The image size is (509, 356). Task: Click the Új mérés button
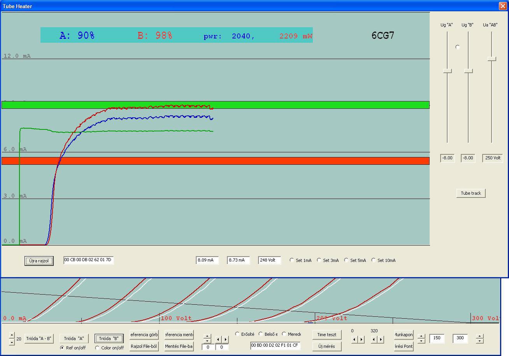327,346
